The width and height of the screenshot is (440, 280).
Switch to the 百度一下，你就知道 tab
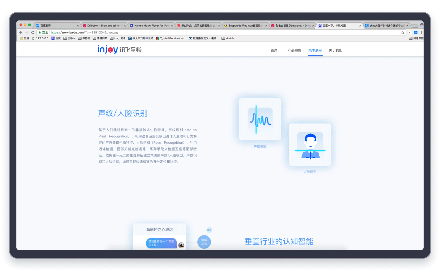click(x=339, y=26)
